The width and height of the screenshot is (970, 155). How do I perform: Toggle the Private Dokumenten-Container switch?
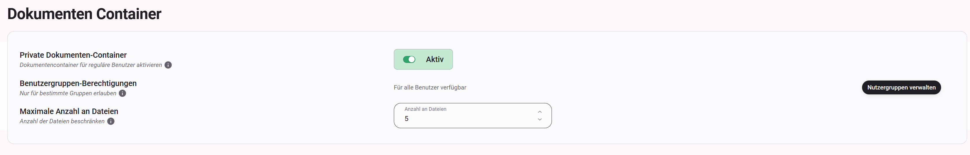(x=409, y=59)
